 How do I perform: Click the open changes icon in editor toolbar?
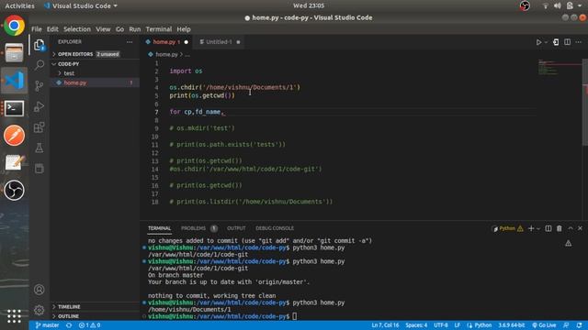556,42
